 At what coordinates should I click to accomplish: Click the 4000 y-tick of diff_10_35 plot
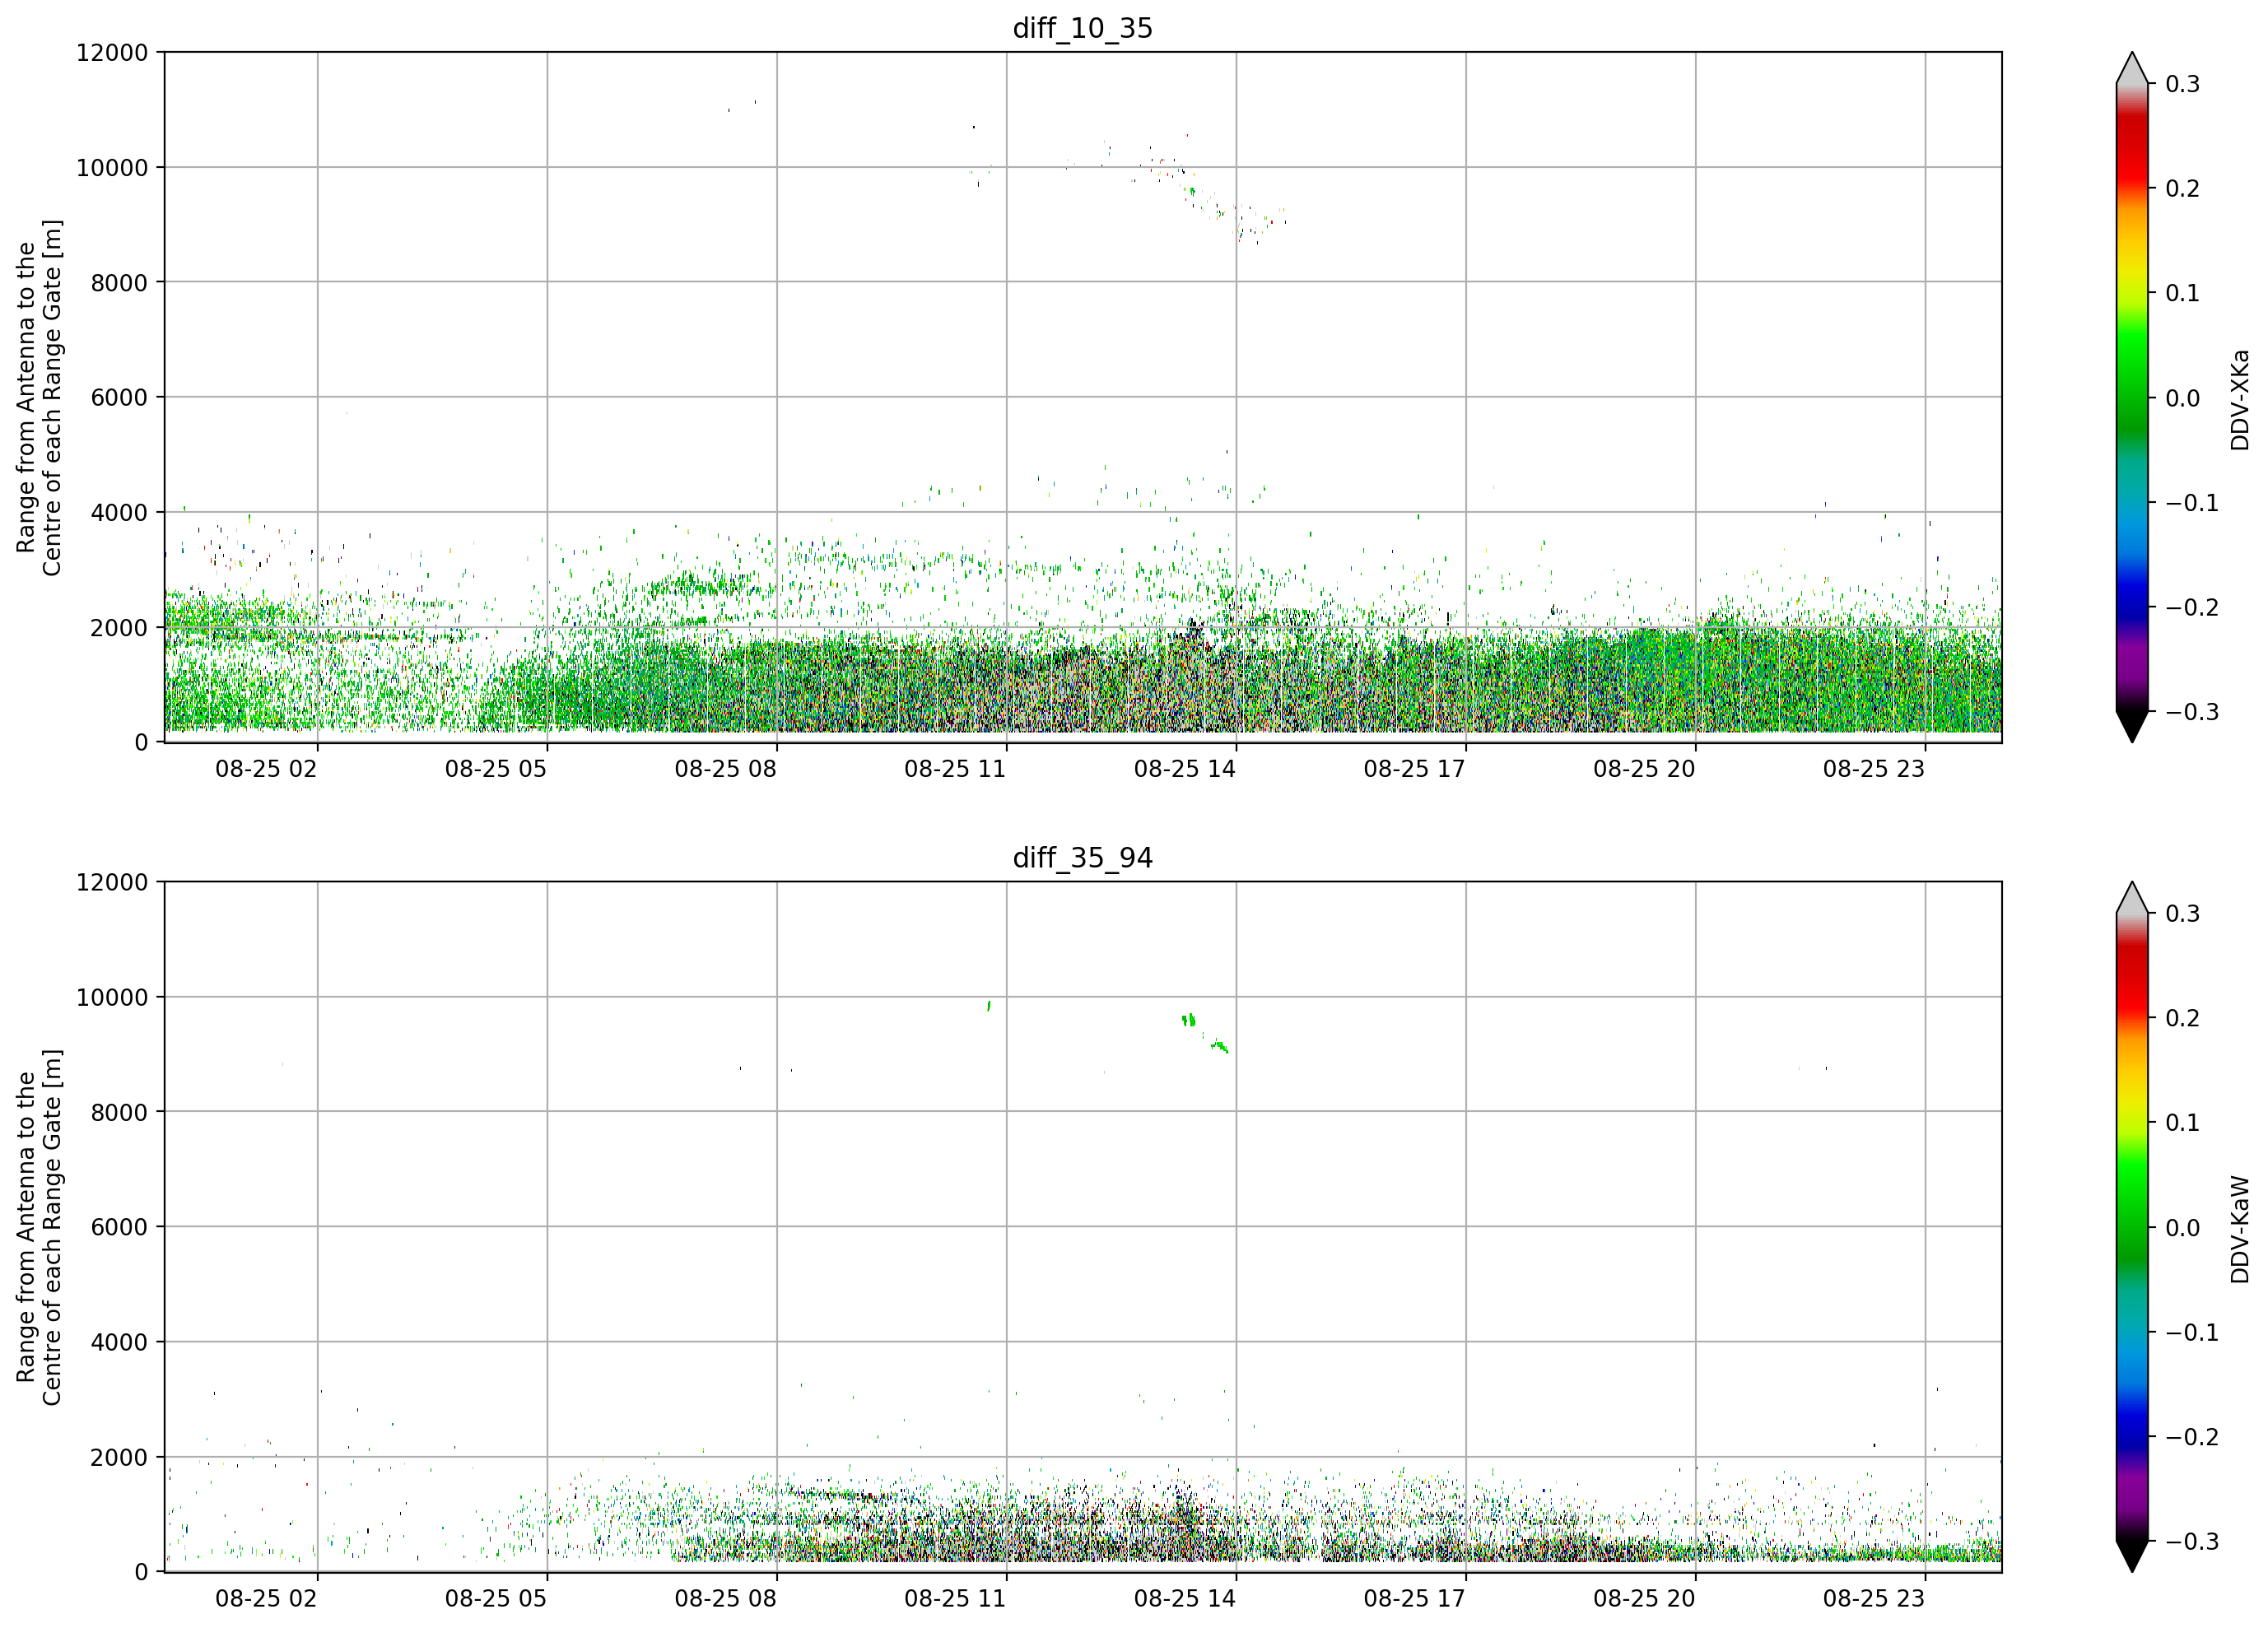tap(119, 513)
